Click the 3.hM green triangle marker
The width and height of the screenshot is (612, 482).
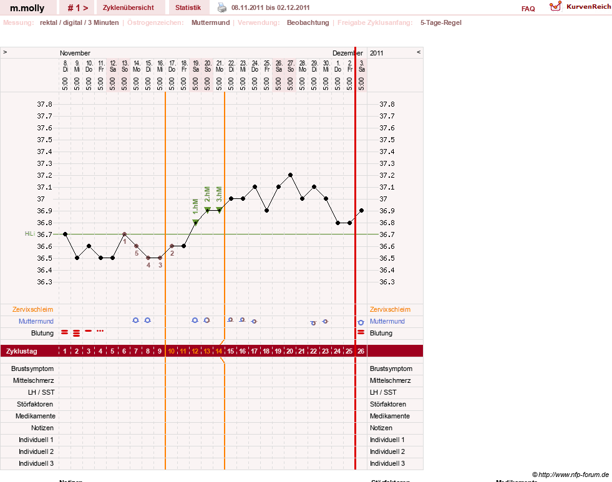(x=220, y=210)
